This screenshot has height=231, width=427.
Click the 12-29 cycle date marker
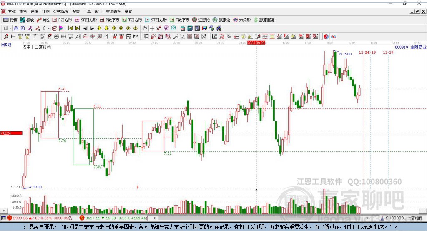[388, 52]
